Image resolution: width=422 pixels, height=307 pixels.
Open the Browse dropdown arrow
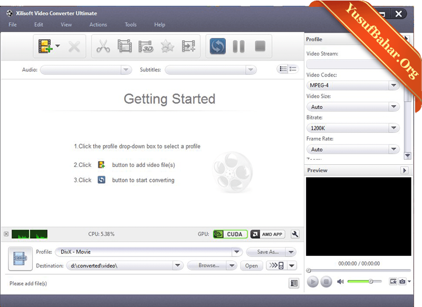point(232,265)
